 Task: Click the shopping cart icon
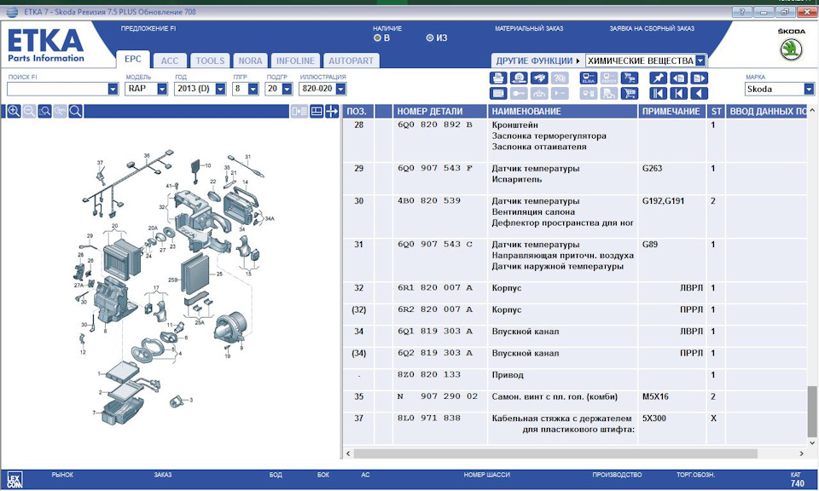pyautogui.click(x=630, y=94)
